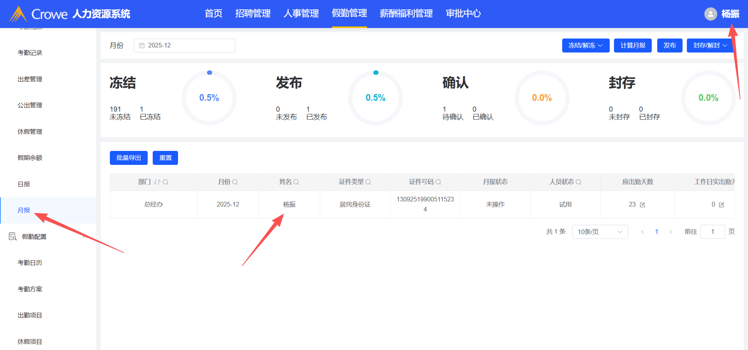
Task: Click the 总经办 department cell
Action: click(x=153, y=205)
